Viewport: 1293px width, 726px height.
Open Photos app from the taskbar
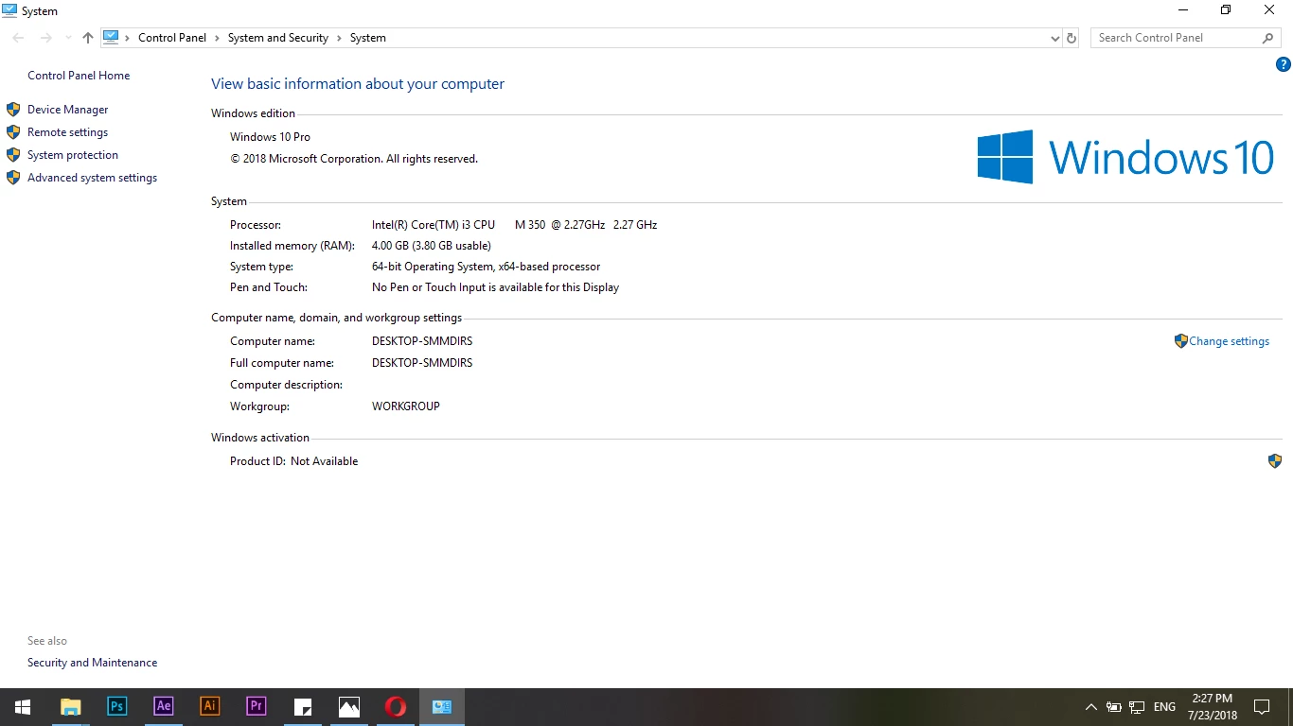349,707
